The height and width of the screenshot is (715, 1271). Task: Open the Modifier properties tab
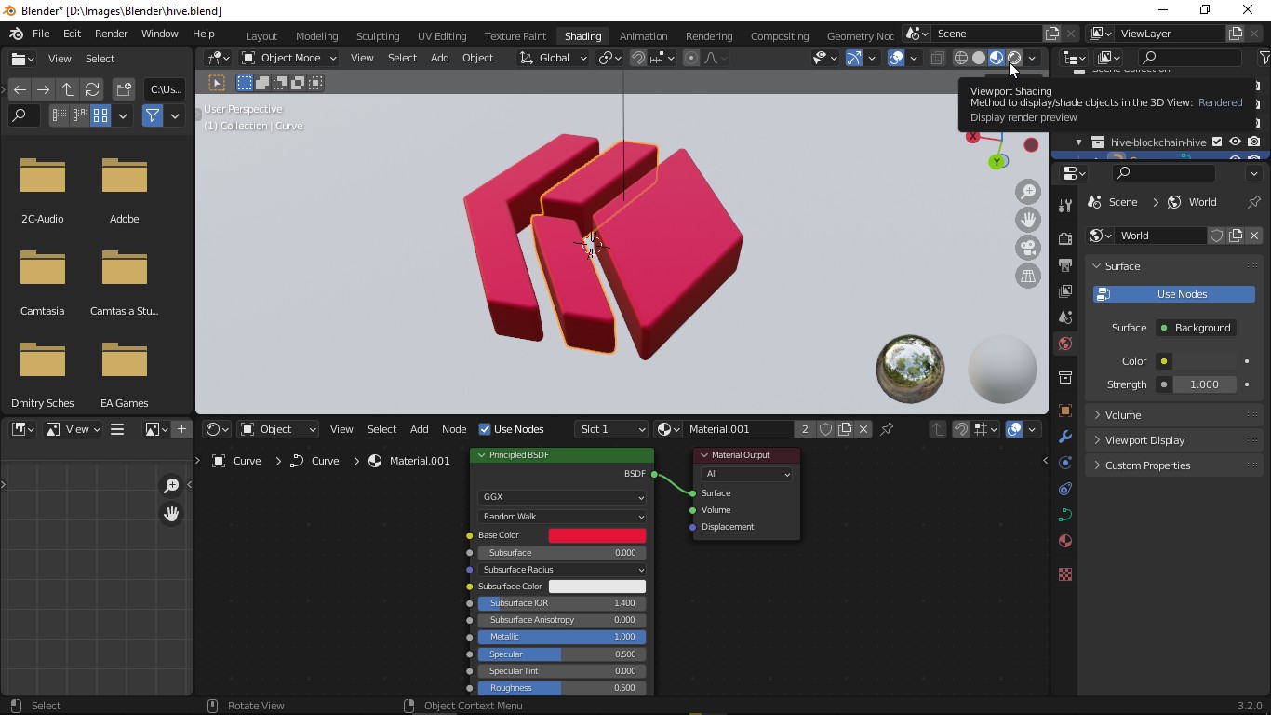coord(1065,437)
